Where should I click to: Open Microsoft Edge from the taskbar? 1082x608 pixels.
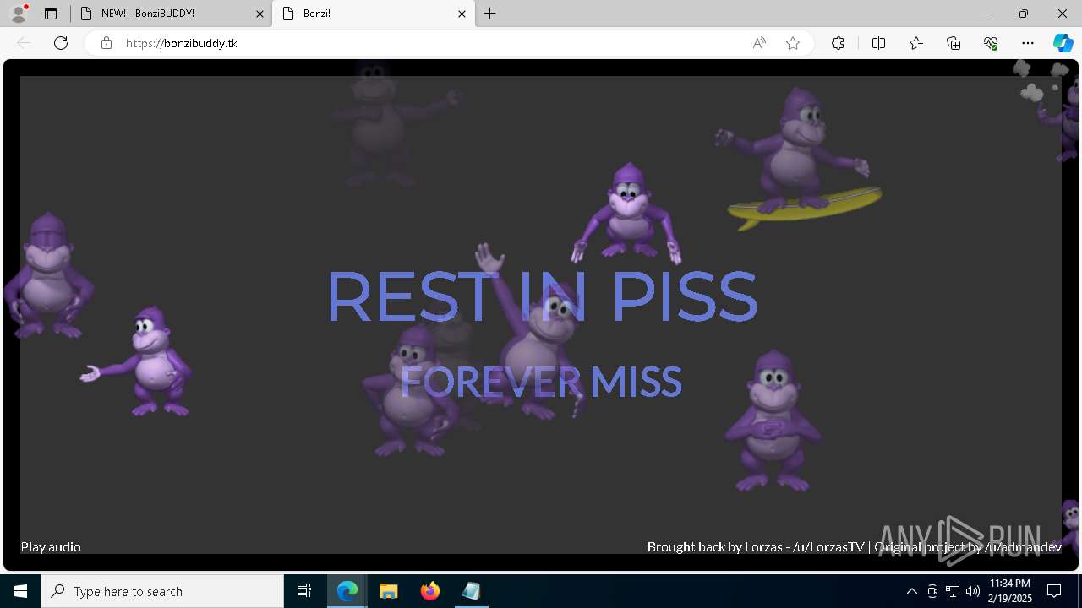347,591
